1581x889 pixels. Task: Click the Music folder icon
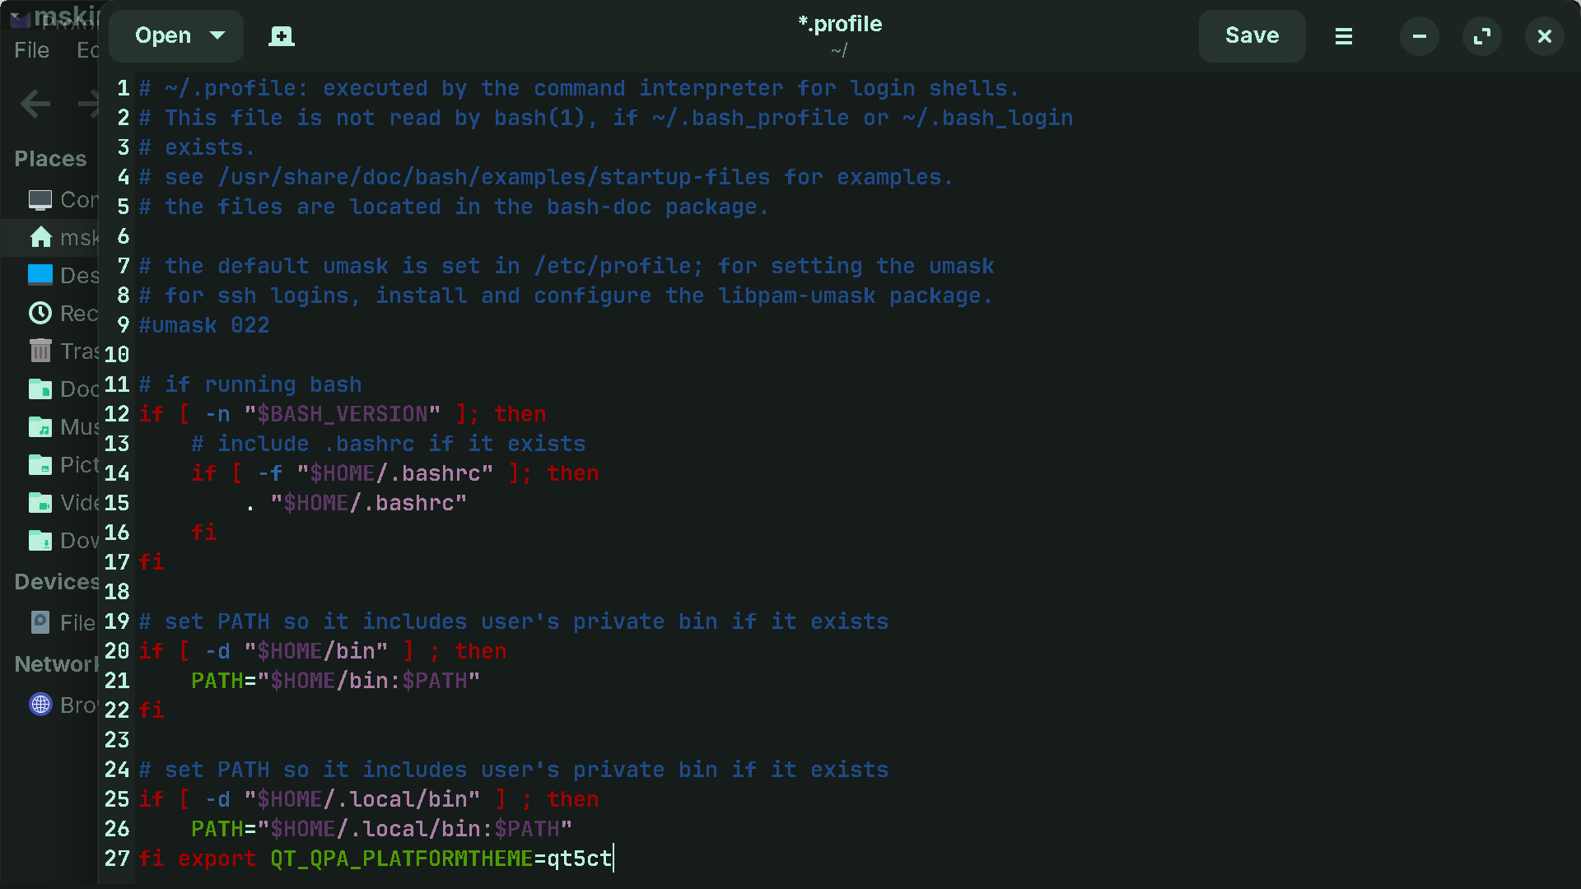pyautogui.click(x=40, y=426)
